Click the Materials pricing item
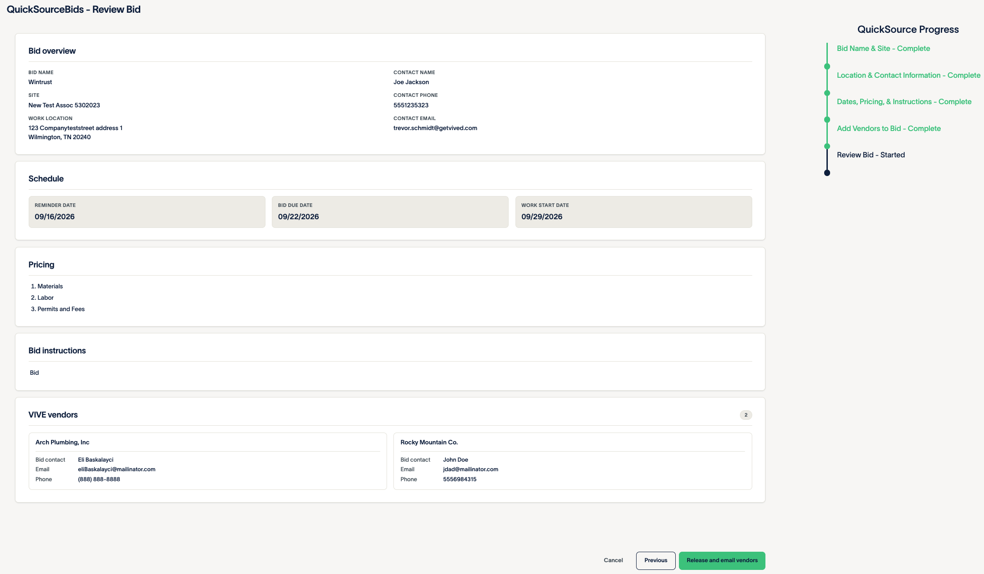The image size is (984, 574). point(50,287)
